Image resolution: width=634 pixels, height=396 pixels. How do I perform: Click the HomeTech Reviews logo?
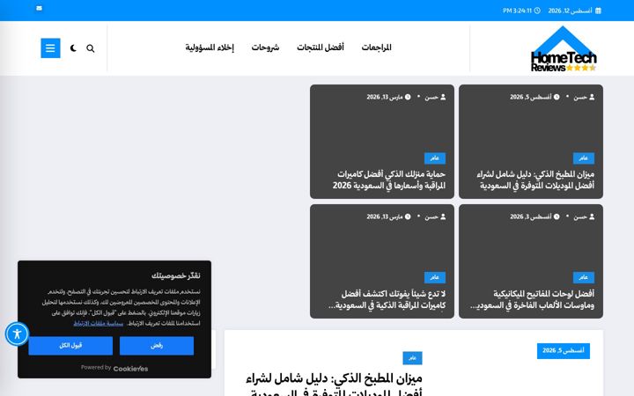point(564,49)
